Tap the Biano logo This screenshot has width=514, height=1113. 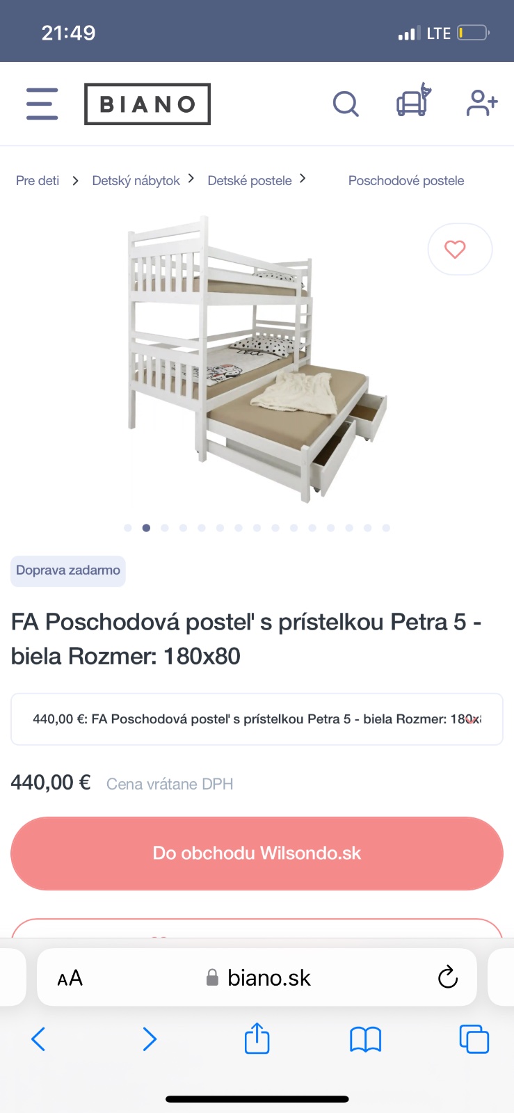point(147,104)
